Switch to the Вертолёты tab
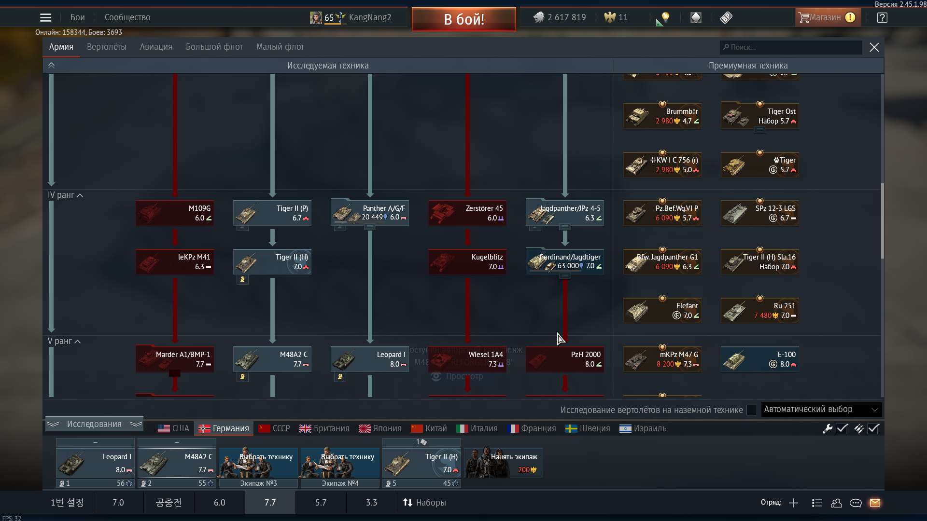Screen dimensions: 927x521 click(x=107, y=47)
